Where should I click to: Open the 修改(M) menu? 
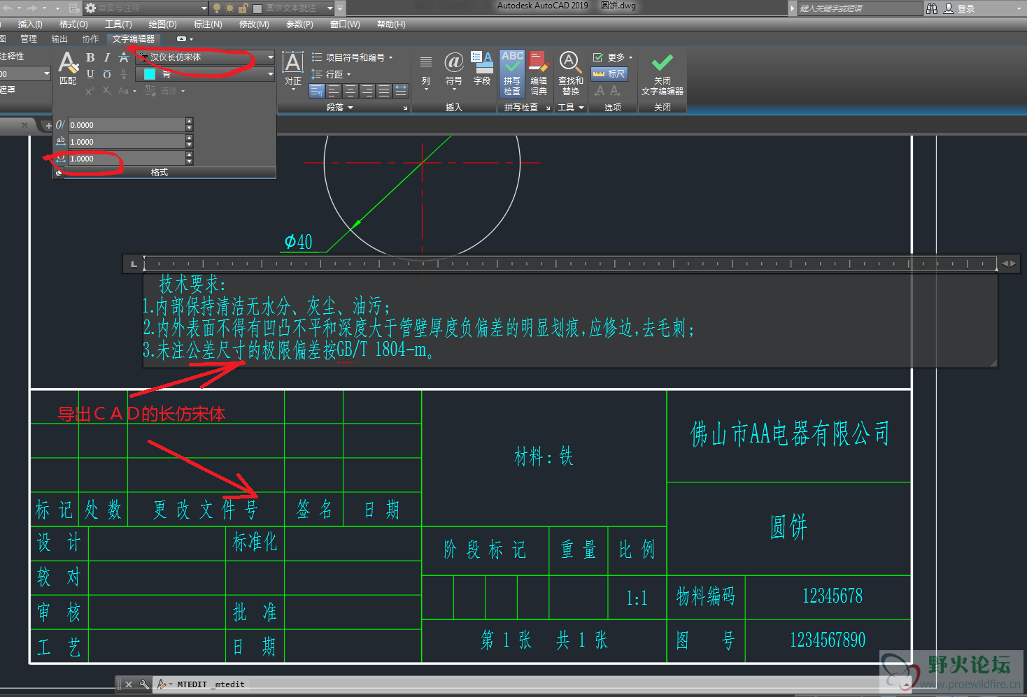click(x=254, y=24)
